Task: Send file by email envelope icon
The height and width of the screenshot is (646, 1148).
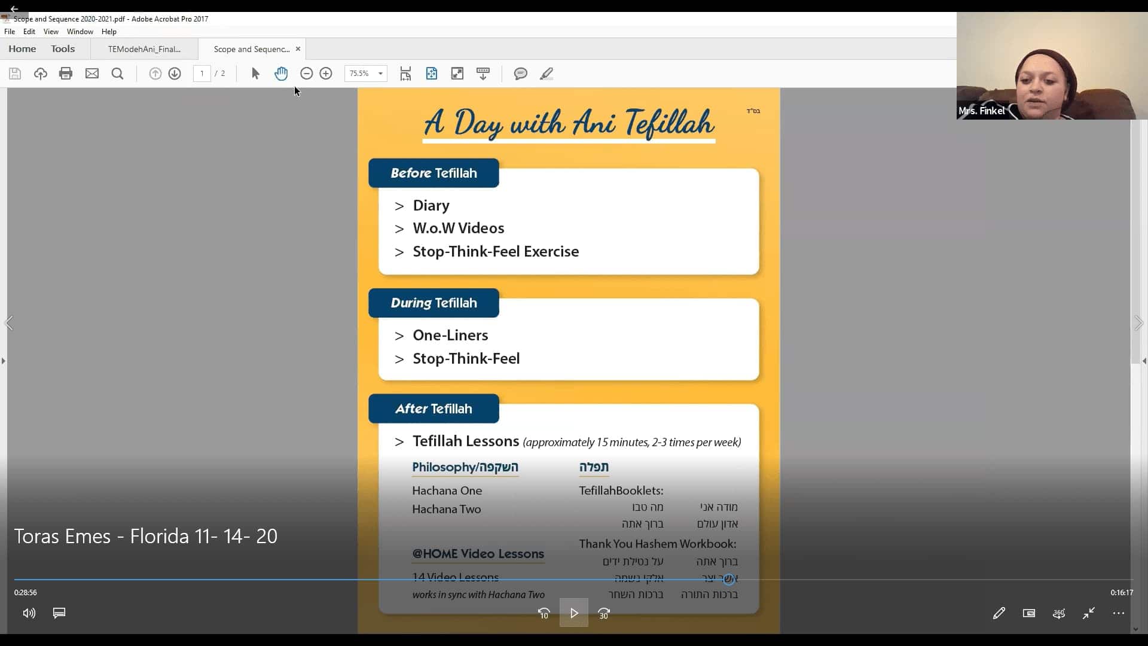Action: 92,74
